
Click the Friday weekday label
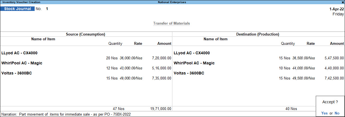pyautogui.click(x=338, y=14)
